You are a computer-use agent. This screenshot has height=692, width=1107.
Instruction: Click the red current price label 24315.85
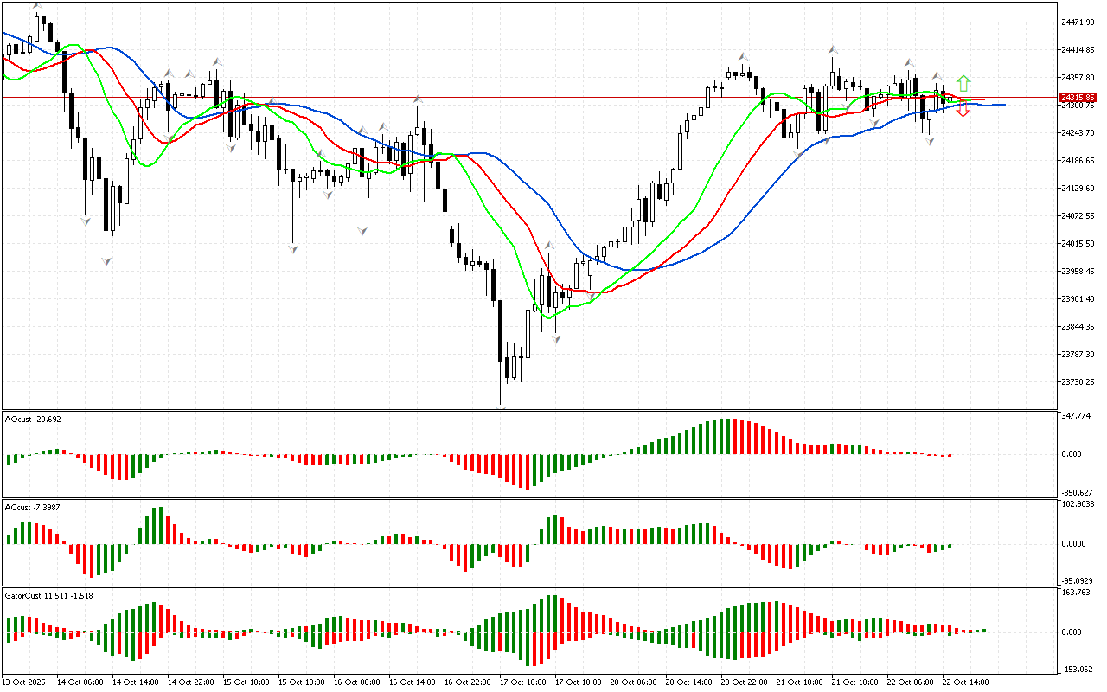pyautogui.click(x=1078, y=98)
